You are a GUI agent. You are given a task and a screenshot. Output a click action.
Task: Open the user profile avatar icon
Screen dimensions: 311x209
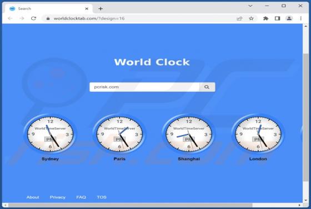pos(289,18)
